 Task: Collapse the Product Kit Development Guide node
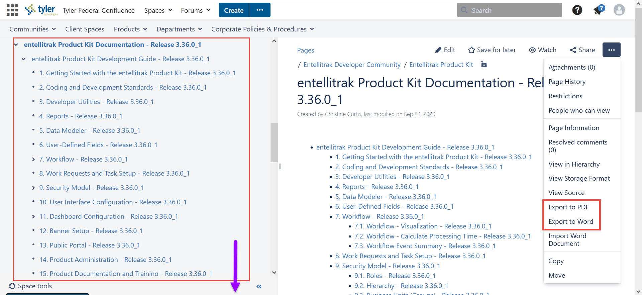click(24, 59)
